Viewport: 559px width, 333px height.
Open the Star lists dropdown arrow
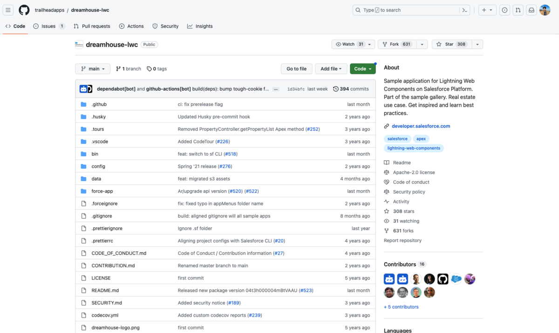pyautogui.click(x=477, y=44)
